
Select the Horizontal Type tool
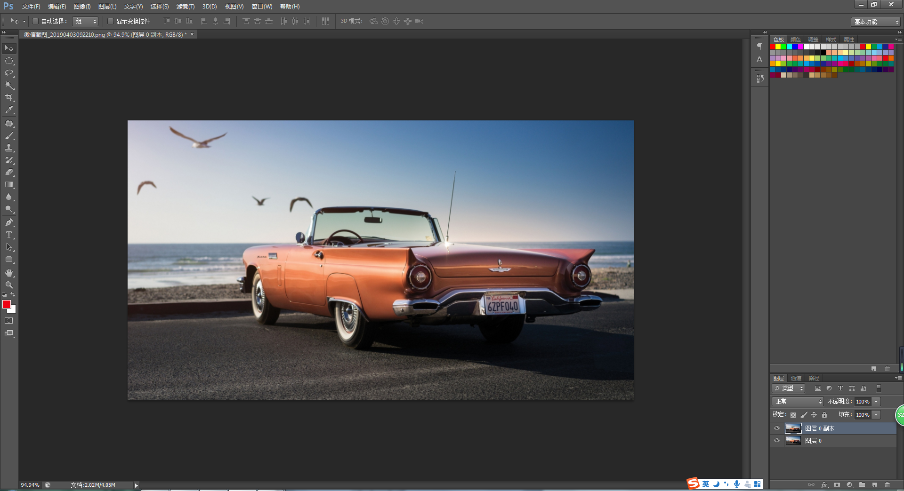[x=9, y=235]
